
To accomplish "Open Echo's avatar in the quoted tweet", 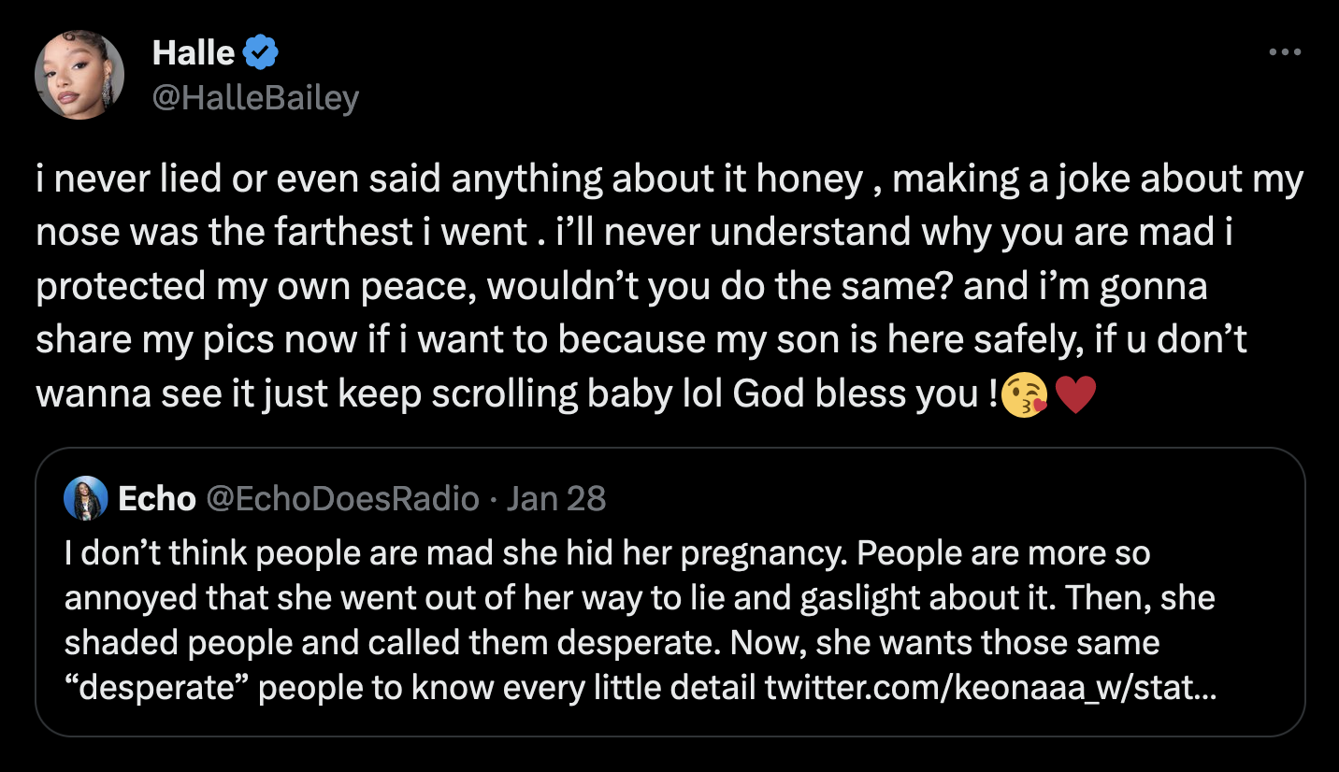I will tap(85, 498).
